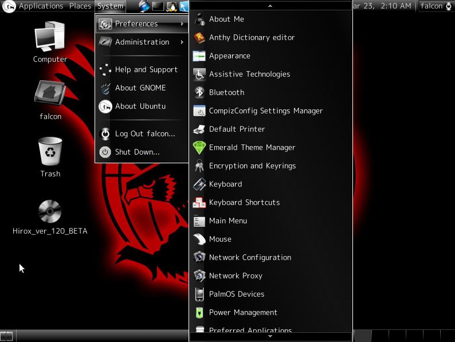Click the Log Out icon in menu
Screen dimensions: 455x342
coord(105,133)
